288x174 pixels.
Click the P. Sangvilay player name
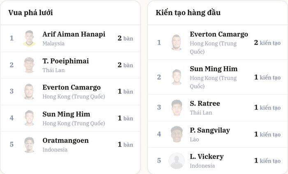(x=210, y=130)
